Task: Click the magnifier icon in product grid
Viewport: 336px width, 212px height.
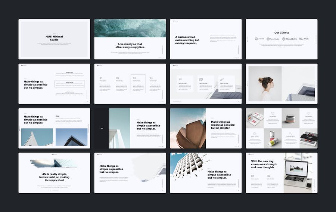Action: pyautogui.click(x=290, y=133)
